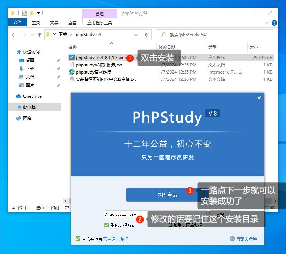This screenshot has width=286, height=254.
Task: Open the 软件许可协议 link
Action: 116,239
